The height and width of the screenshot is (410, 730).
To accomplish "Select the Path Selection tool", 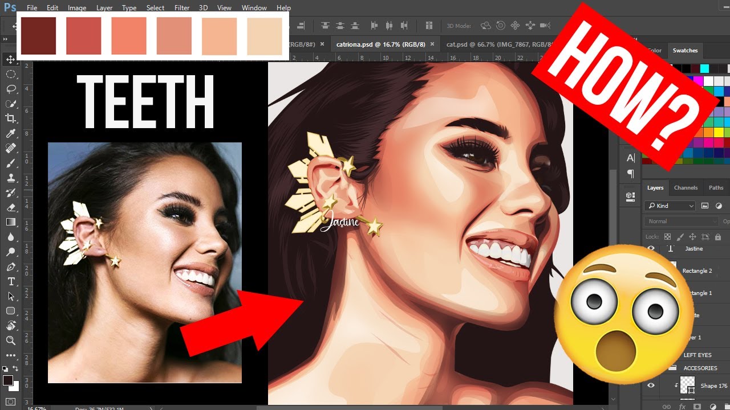I will click(x=10, y=296).
